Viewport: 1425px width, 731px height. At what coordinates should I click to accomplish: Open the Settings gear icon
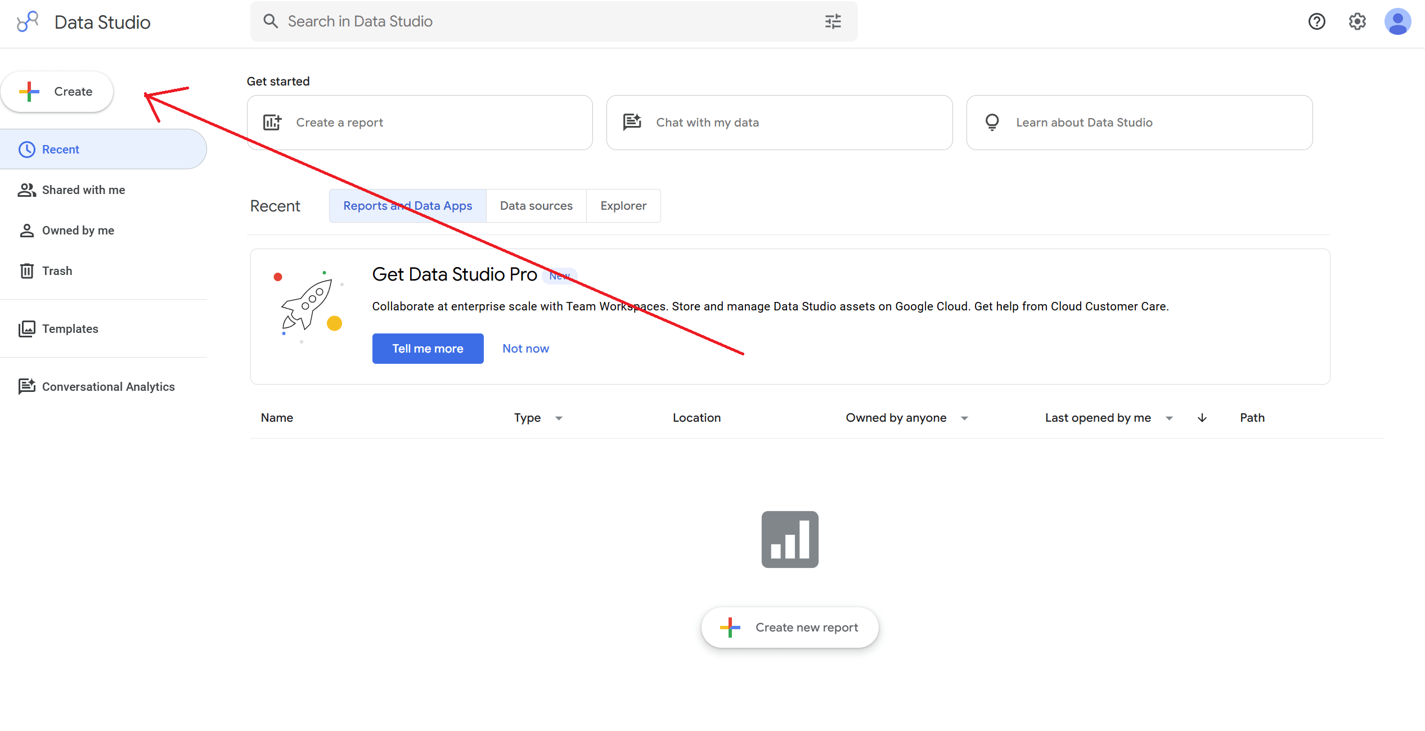[1357, 21]
